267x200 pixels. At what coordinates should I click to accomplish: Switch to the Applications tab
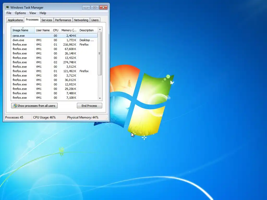(x=15, y=20)
